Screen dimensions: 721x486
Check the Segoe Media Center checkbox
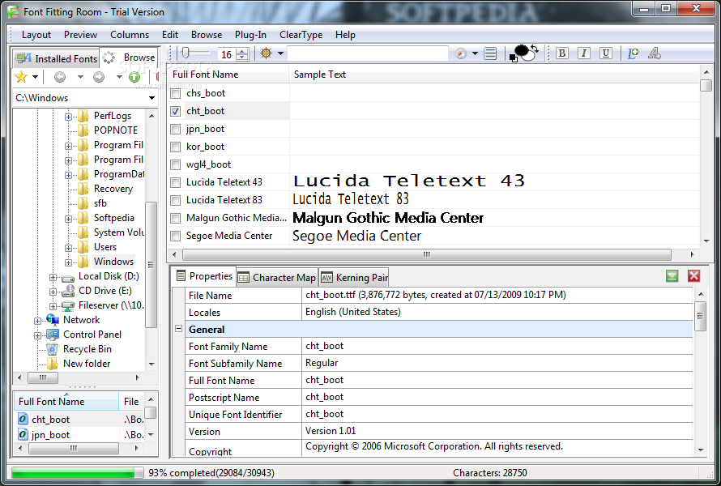175,236
